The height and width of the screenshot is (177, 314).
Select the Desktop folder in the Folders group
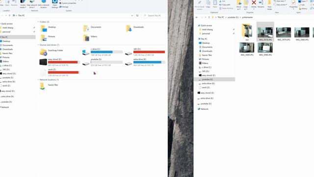(x=48, y=29)
